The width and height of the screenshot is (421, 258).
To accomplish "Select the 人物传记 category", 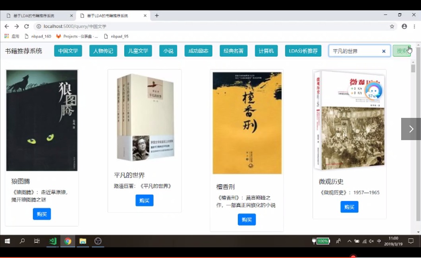I will point(103,51).
